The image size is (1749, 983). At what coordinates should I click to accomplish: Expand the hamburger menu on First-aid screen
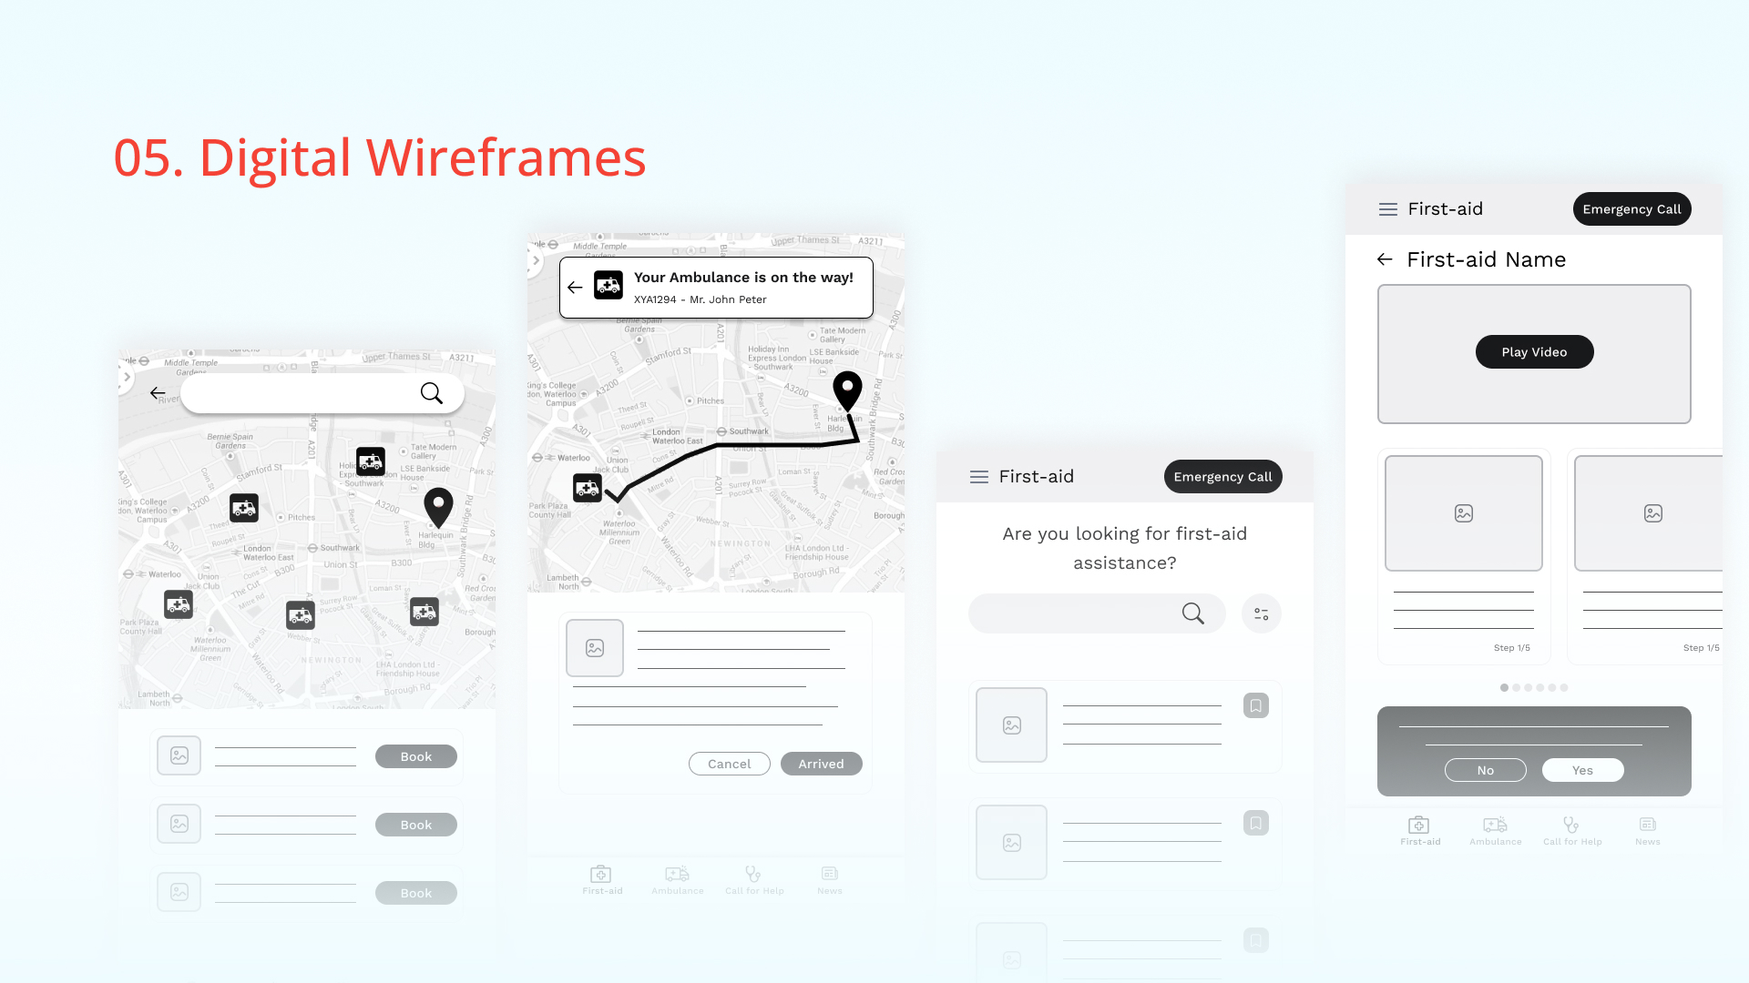pyautogui.click(x=977, y=477)
